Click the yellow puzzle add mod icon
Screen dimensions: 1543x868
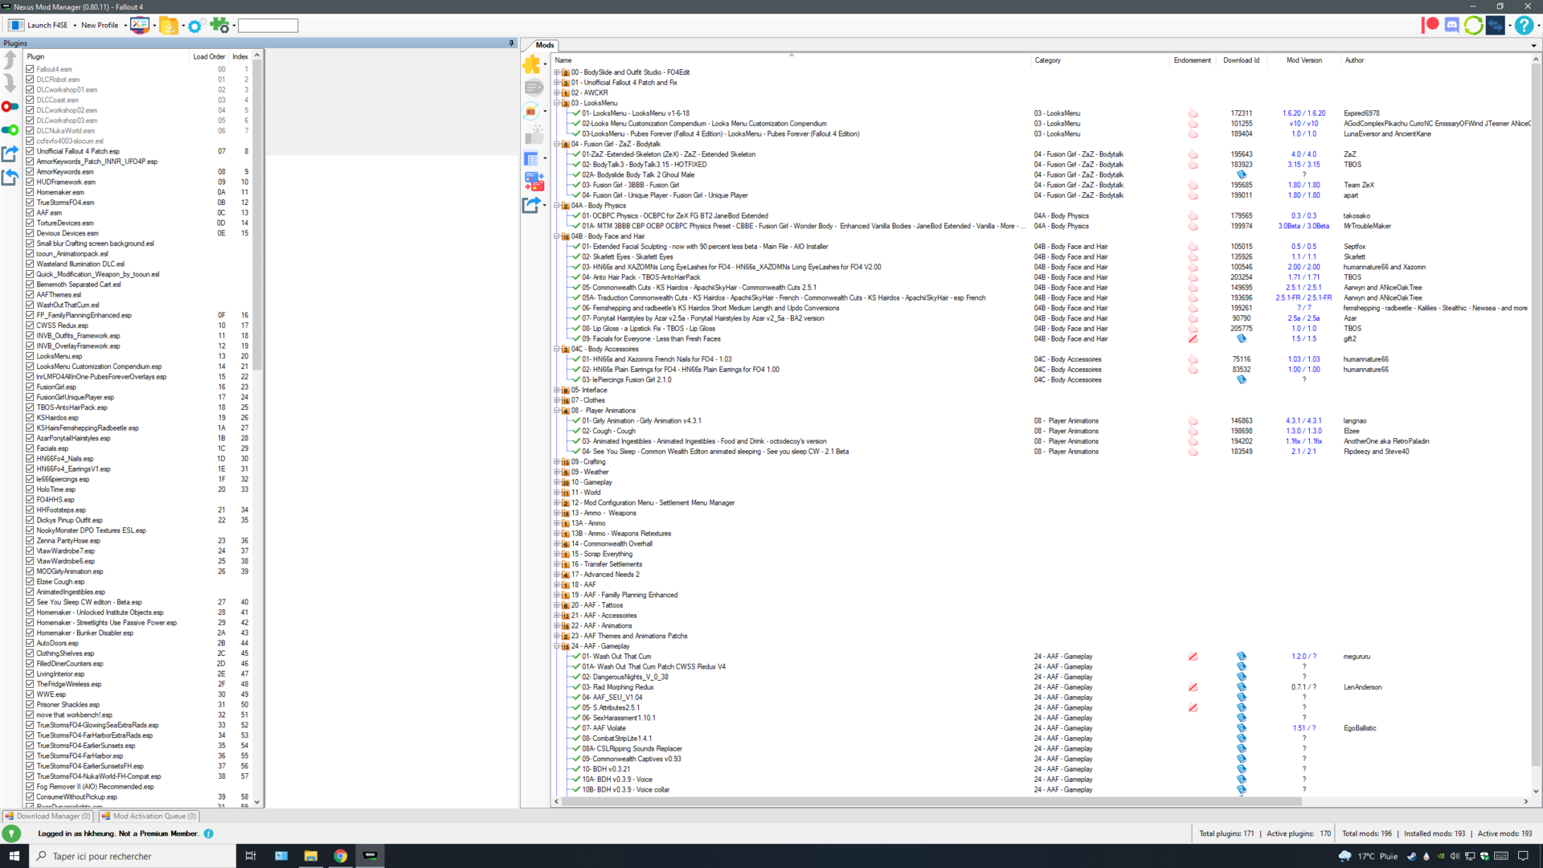(x=532, y=64)
